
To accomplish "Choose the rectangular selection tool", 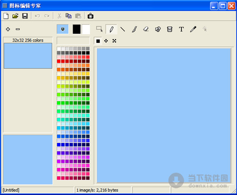I will click(100, 29).
